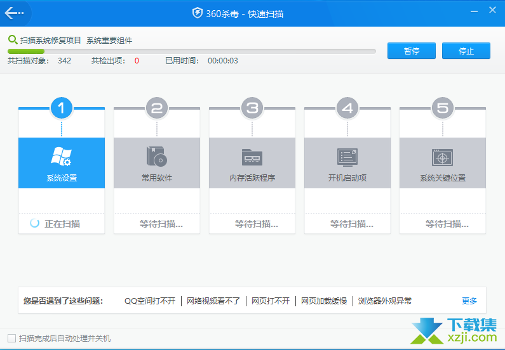Image resolution: width=505 pixels, height=350 pixels.
Task: Click 更多 to see more problems
Action: pyautogui.click(x=469, y=301)
